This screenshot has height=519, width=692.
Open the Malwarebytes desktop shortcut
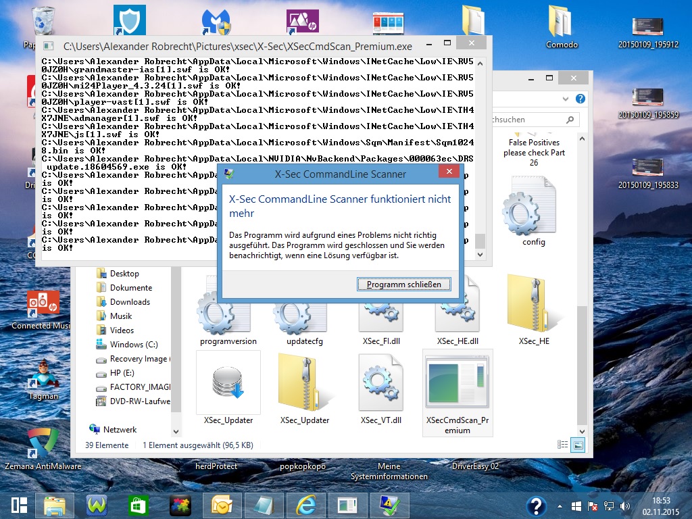point(216,21)
